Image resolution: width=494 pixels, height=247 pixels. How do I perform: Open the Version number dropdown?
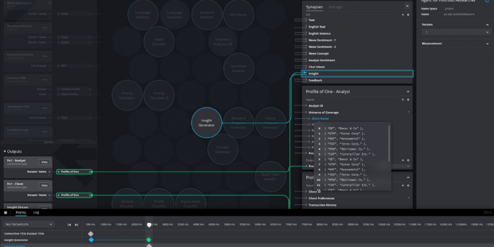tap(456, 32)
